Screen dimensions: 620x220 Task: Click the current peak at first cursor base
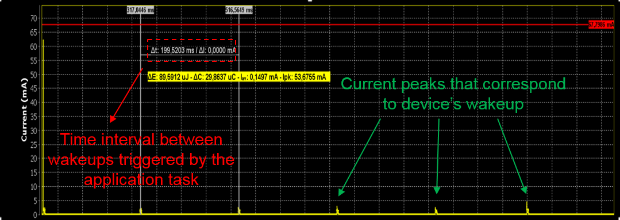pos(141,211)
